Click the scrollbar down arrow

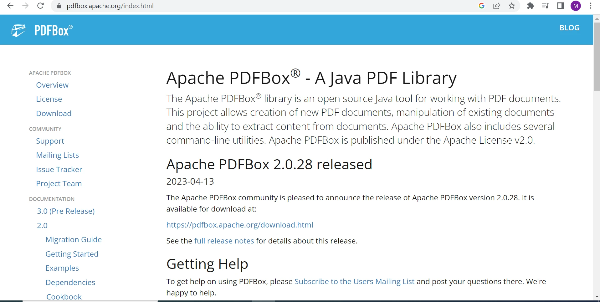click(x=597, y=296)
